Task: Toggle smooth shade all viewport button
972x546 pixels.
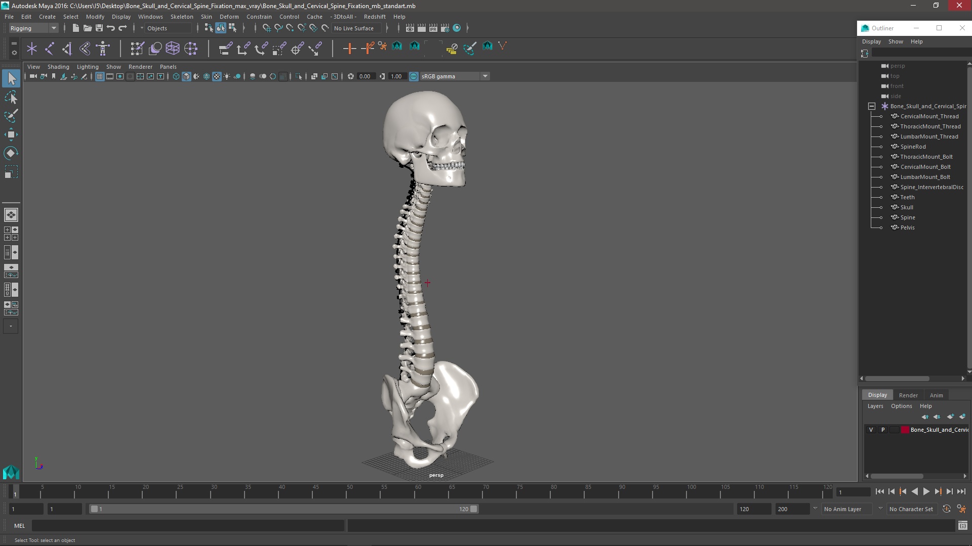Action: pos(186,76)
